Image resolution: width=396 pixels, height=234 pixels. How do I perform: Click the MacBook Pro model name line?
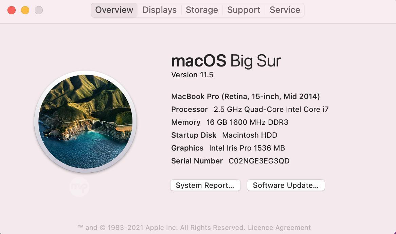[x=245, y=96]
